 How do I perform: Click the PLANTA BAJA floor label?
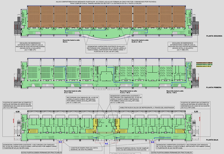tap(214, 140)
